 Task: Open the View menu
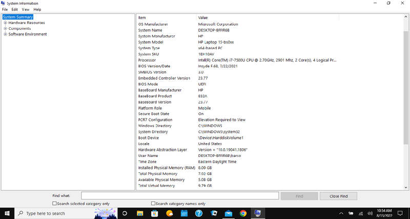tap(26, 9)
